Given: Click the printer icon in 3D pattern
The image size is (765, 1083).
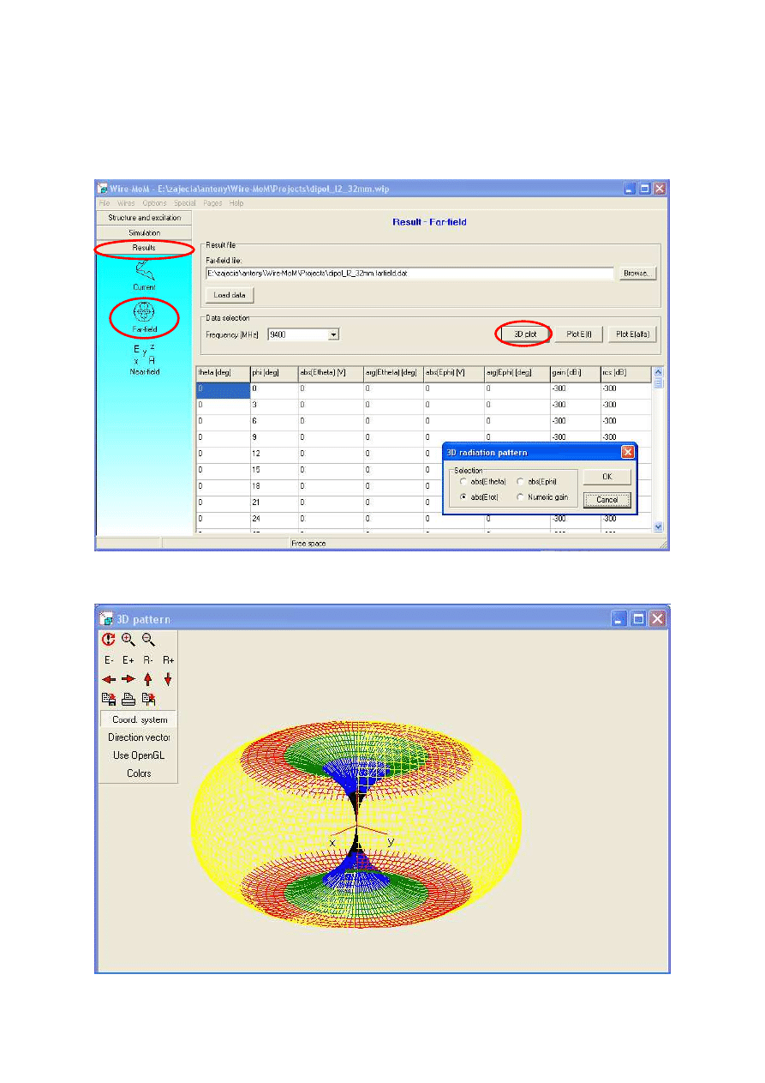Looking at the screenshot, I should click(128, 699).
